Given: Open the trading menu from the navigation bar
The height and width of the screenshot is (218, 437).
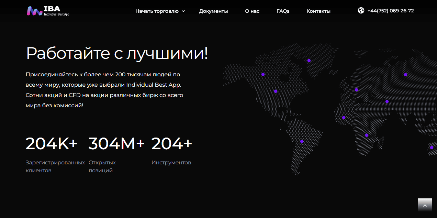Looking at the screenshot, I should click(157, 11).
